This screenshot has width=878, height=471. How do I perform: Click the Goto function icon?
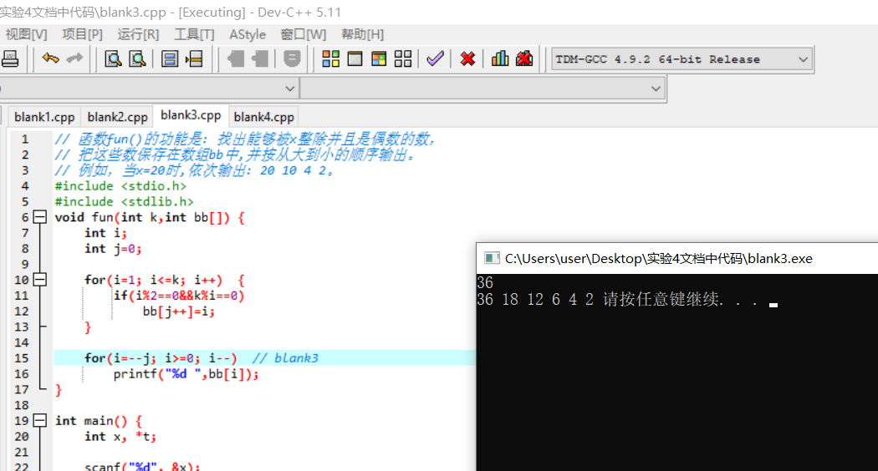[x=170, y=58]
